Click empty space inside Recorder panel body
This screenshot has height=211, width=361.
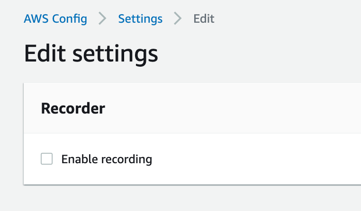253,159
